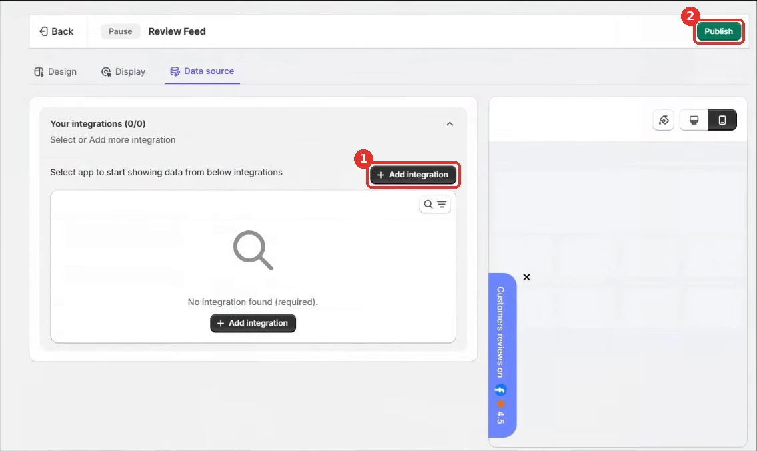Click Add integration under No integration found
Screen dimensions: 757x451
tap(253, 323)
